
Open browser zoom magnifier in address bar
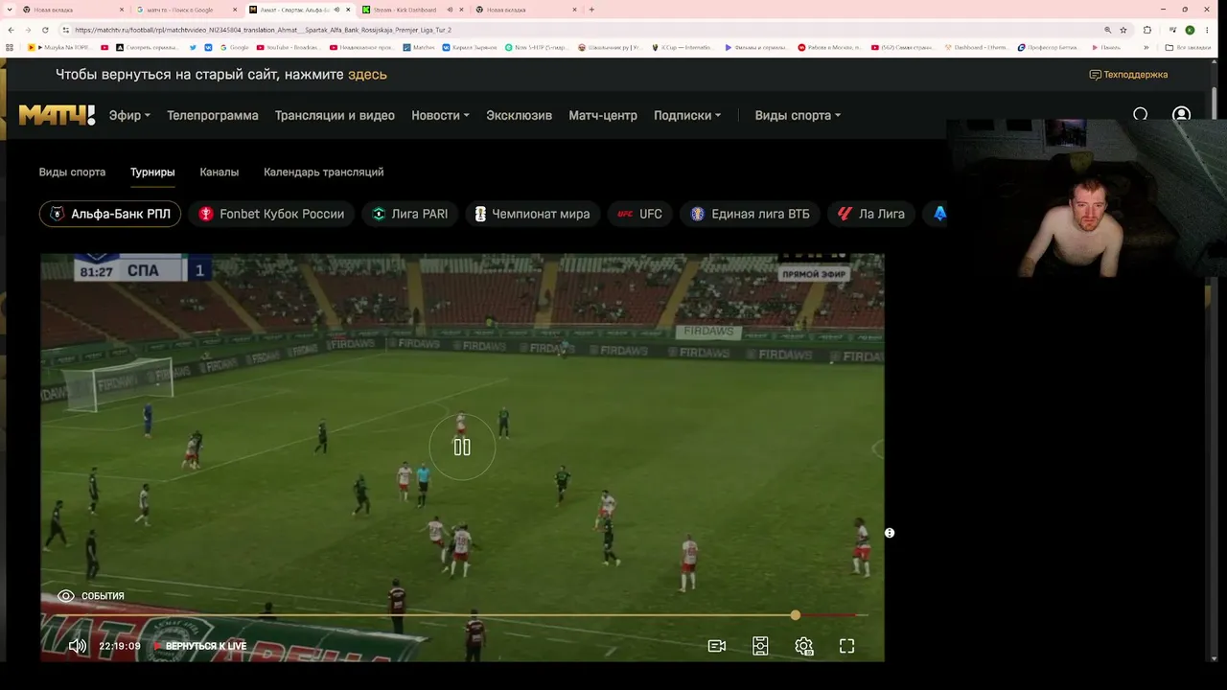(1108, 30)
